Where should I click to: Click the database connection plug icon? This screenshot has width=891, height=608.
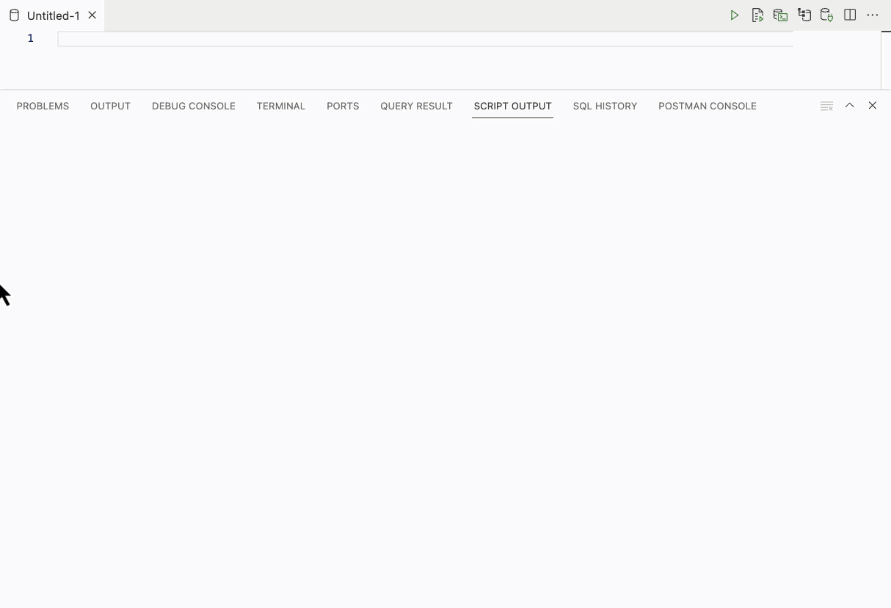point(826,15)
